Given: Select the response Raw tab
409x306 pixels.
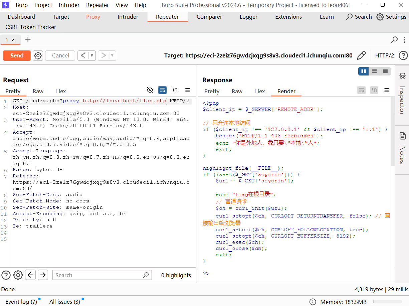Looking at the screenshot, I should [237, 91].
